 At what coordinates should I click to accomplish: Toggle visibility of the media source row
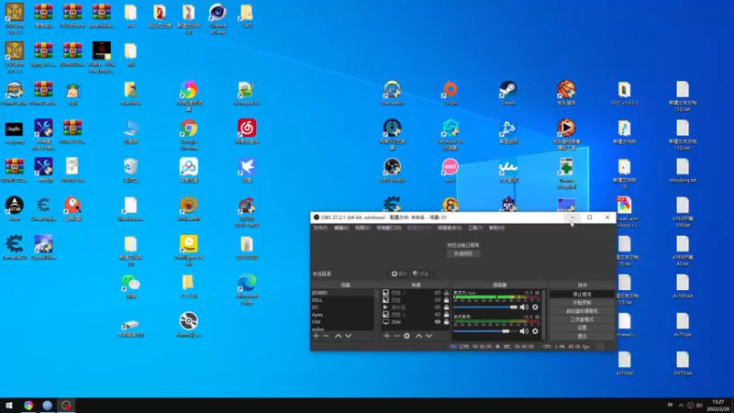point(438,307)
